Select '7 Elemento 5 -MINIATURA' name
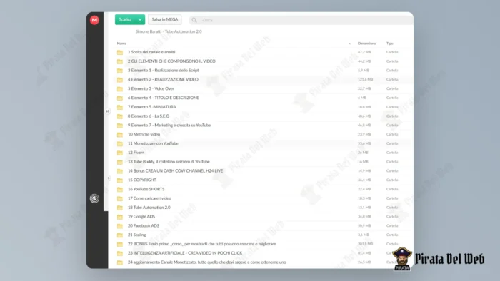 coord(151,107)
